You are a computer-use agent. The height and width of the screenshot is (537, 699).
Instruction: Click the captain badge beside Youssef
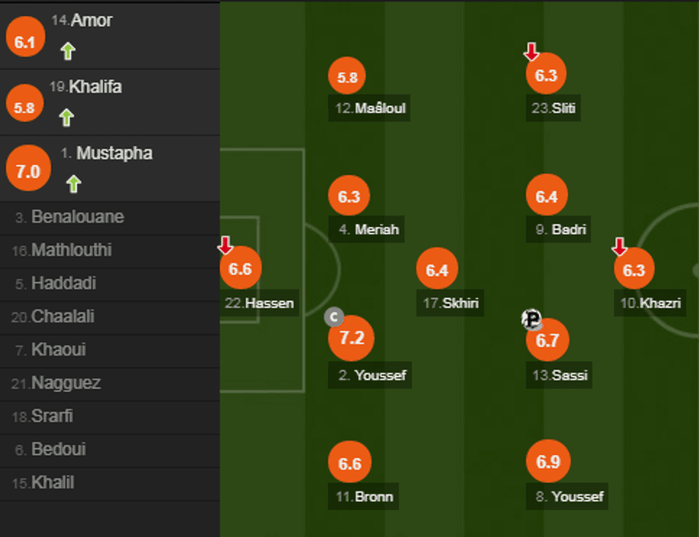click(x=333, y=317)
